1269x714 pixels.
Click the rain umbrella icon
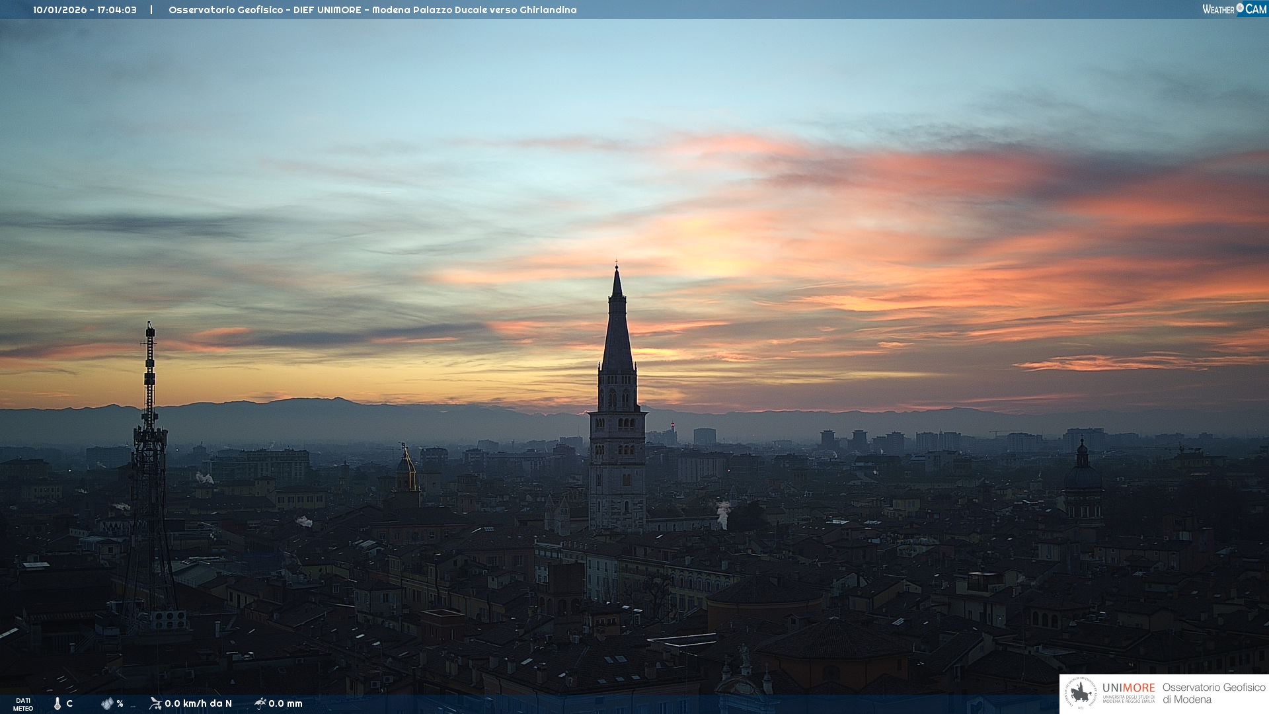pyautogui.click(x=260, y=703)
